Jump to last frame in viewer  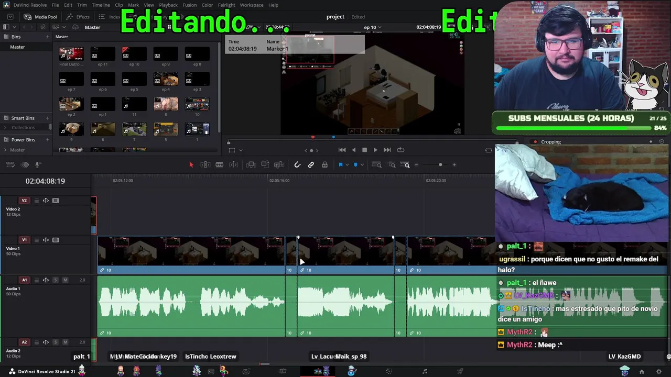pyautogui.click(x=387, y=150)
